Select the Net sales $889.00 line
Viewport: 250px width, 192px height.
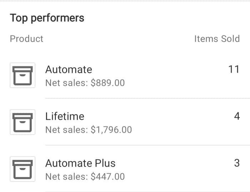pos(85,83)
